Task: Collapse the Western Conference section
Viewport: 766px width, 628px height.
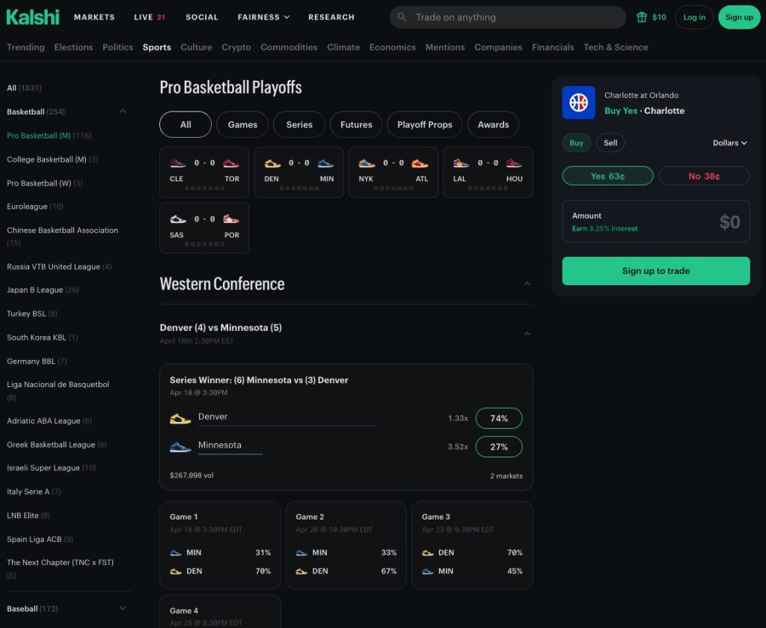Action: tap(527, 284)
